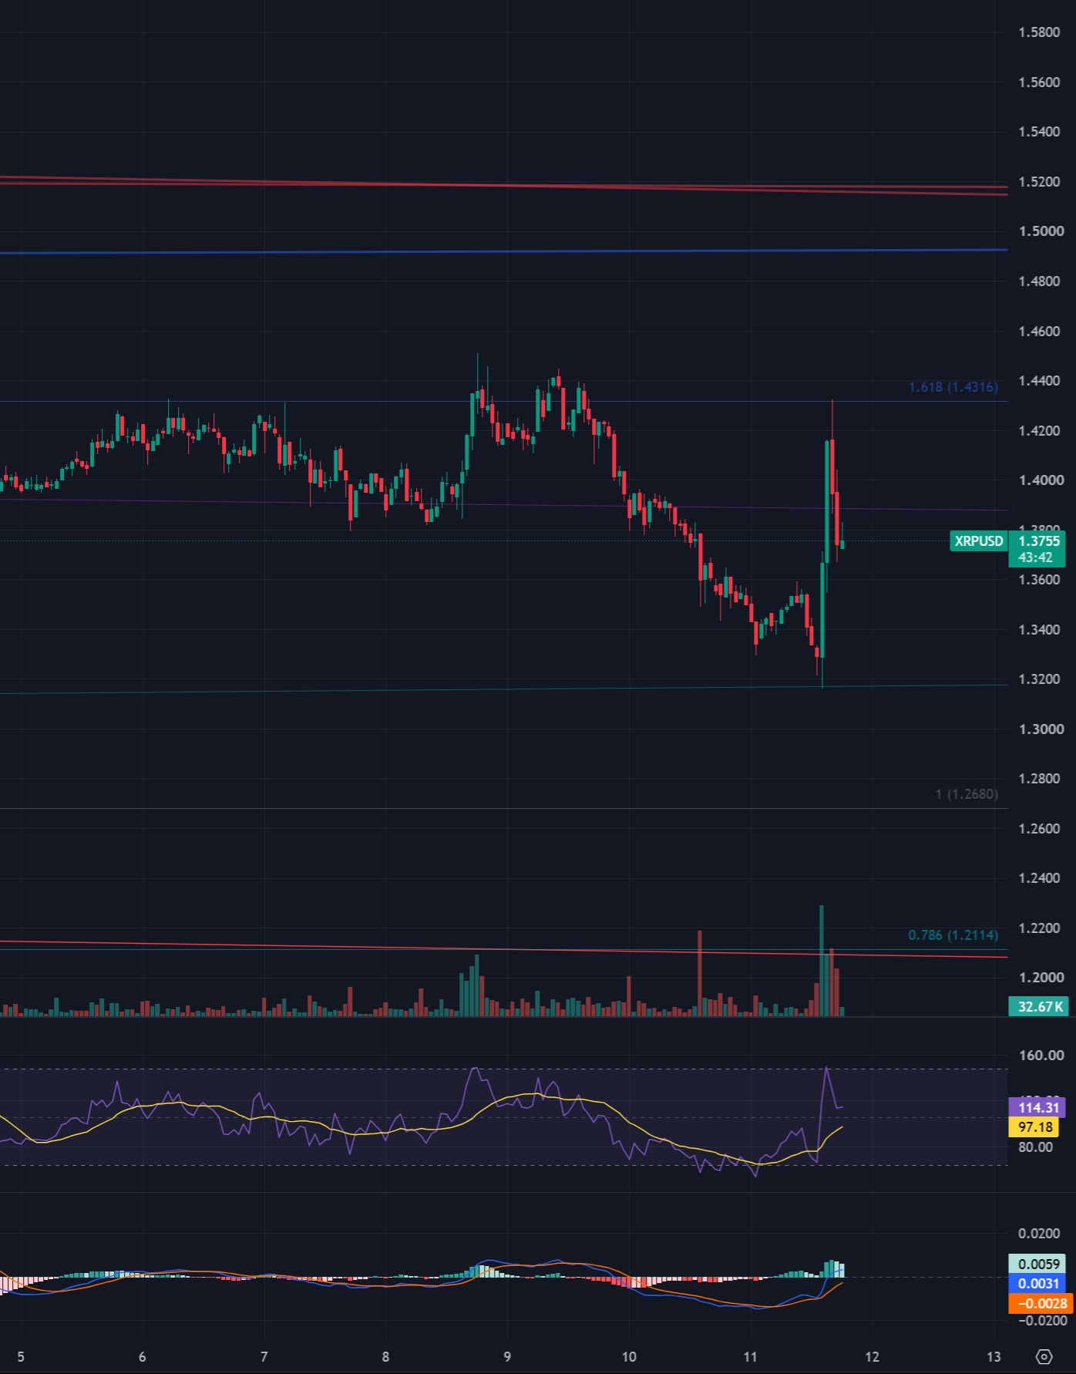Image resolution: width=1076 pixels, height=1374 pixels.
Task: Select the 1 (1.2680) Fibonacci level label
Action: (967, 794)
